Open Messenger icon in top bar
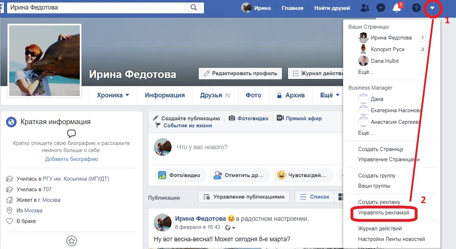Viewport: 456px width, 249px height. click(x=381, y=8)
